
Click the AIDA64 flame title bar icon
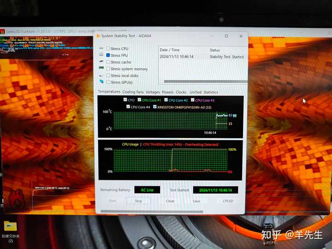(98, 36)
